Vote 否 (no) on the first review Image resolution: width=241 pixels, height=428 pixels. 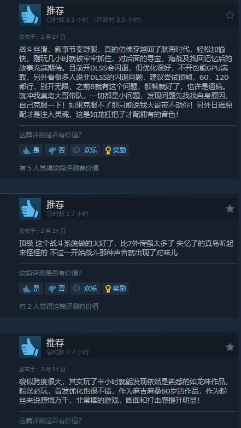point(56,150)
